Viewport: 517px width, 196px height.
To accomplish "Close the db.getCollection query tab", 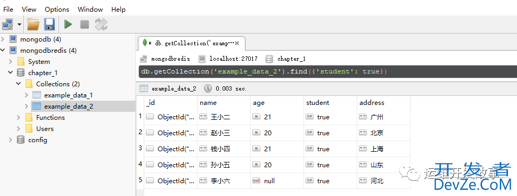I will pyautogui.click(x=237, y=43).
